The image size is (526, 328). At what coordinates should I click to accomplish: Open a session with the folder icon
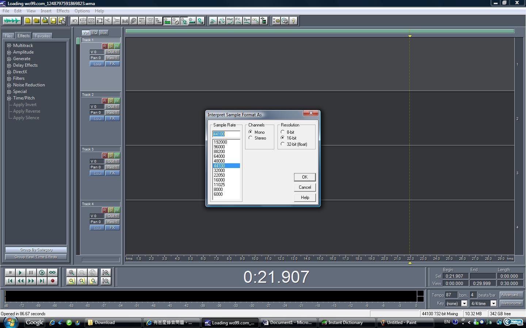coord(37,21)
